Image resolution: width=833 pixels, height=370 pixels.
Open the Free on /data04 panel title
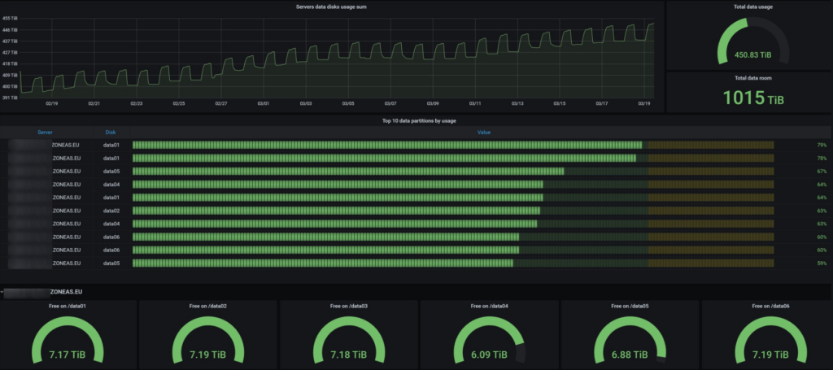(489, 306)
